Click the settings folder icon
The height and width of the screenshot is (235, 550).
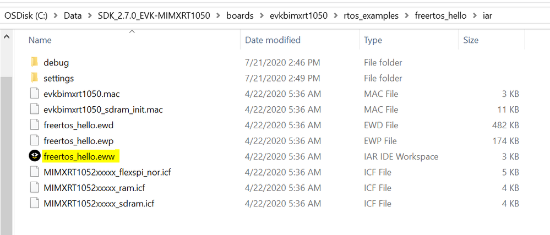point(34,78)
